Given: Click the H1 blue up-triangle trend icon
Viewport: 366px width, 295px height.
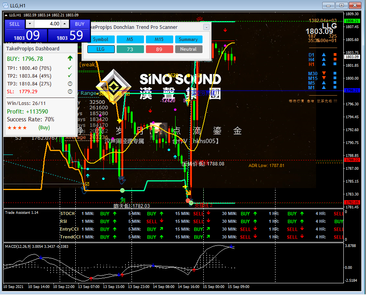Looking at the screenshot, I should [324, 64].
